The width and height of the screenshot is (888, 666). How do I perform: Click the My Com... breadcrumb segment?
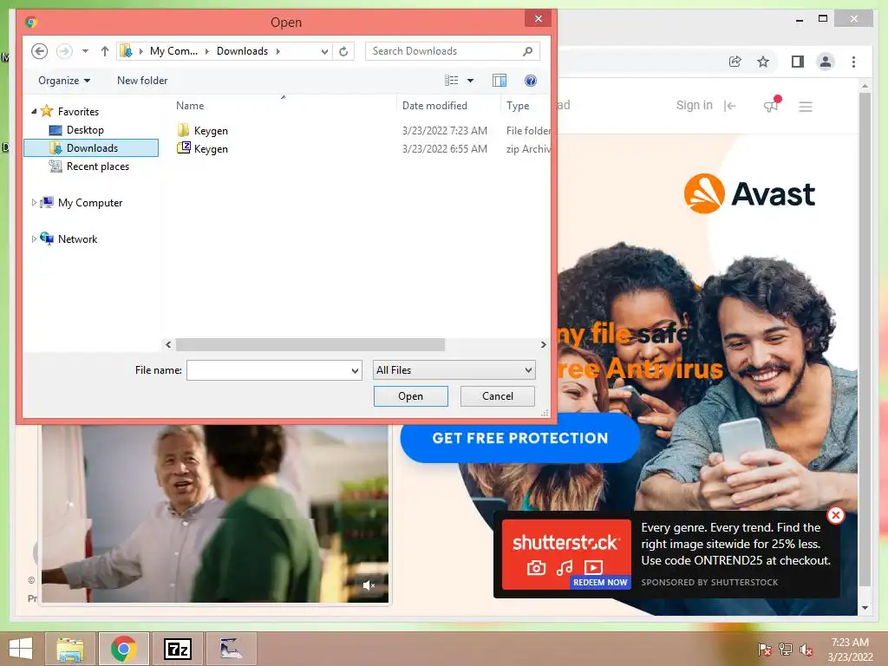(x=173, y=51)
